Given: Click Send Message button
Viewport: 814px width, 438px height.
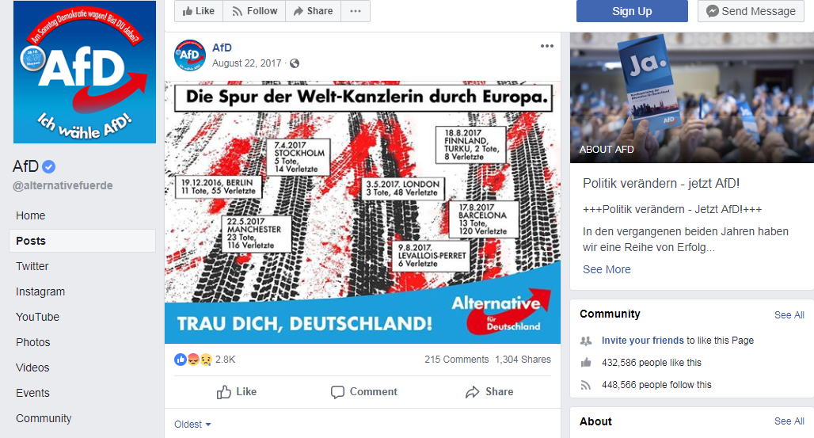Looking at the screenshot, I should point(751,11).
